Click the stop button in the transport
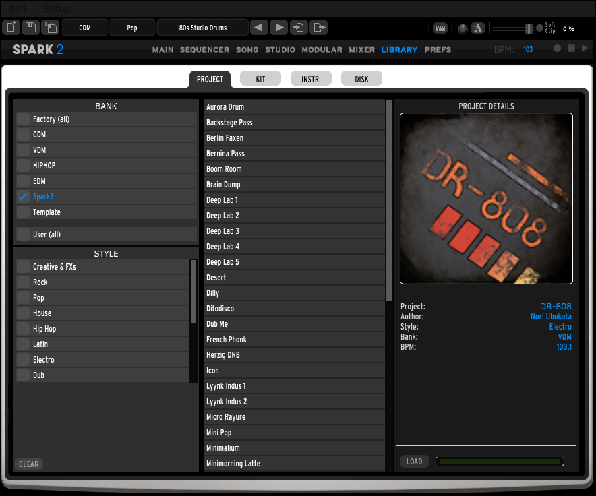 pos(571,49)
